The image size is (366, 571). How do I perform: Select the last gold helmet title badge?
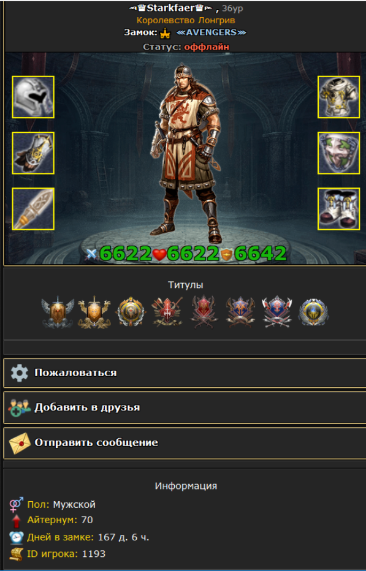[313, 312]
